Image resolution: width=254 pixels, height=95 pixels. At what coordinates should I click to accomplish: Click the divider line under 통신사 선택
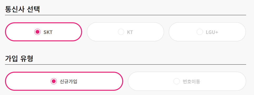[125, 15]
